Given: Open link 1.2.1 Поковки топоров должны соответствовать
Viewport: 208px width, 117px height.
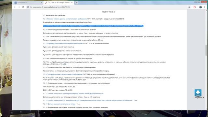Looking at the screenshot, I should pos(65,19).
